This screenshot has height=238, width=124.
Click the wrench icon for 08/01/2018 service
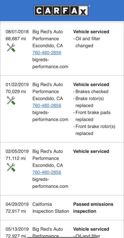click(x=11, y=48)
